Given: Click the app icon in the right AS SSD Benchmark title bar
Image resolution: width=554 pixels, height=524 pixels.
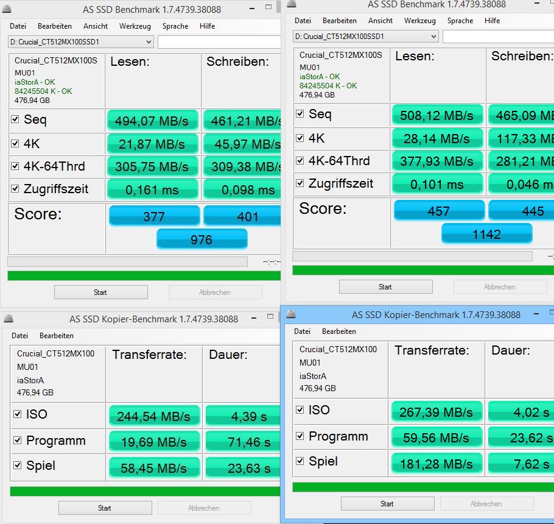Looking at the screenshot, I should (x=292, y=4).
